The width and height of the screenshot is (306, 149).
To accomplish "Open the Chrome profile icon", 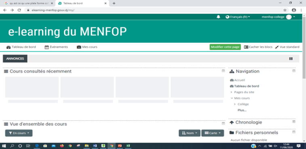I will coord(294,10).
